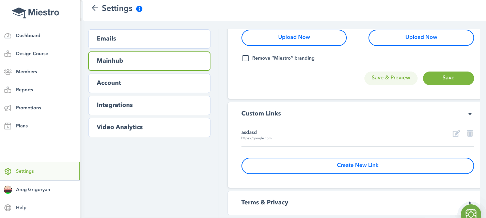Switch to the Integrations settings tab
The width and height of the screenshot is (486, 218).
point(149,105)
